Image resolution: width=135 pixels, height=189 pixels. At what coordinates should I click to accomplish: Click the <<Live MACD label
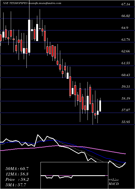(114, 182)
